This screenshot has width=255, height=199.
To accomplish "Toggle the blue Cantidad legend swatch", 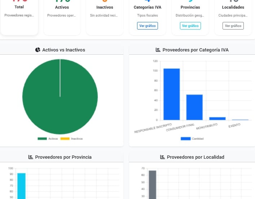I will (185, 139).
